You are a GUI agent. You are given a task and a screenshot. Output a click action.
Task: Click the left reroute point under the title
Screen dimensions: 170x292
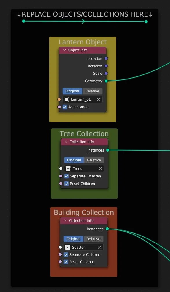[24, 21]
